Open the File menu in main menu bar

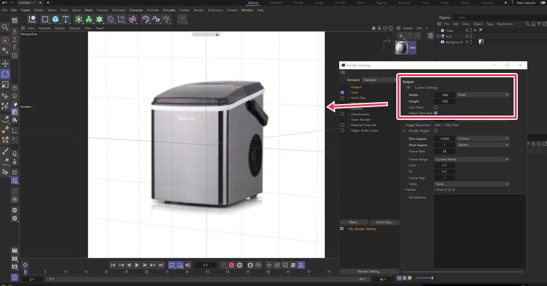(x=4, y=10)
